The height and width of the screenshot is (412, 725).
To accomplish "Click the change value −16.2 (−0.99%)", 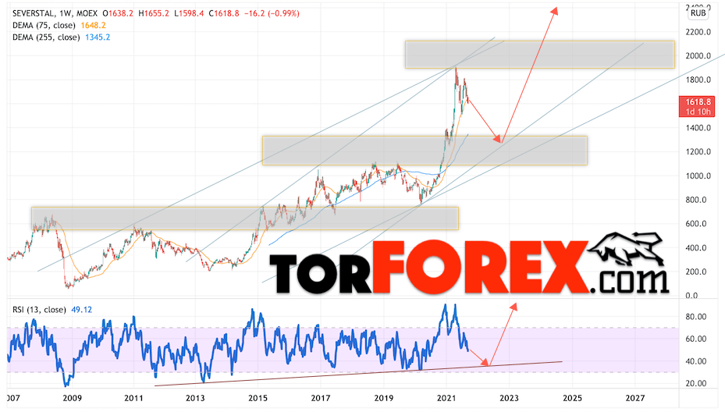I will (x=272, y=13).
